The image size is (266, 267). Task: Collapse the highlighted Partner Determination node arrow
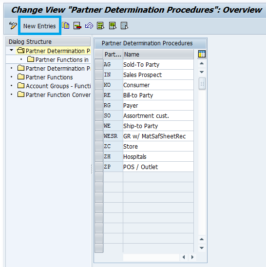point(11,50)
